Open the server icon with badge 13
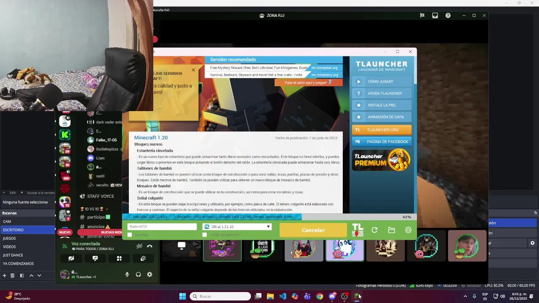Screen dimensions: 539x303 pos(65,202)
